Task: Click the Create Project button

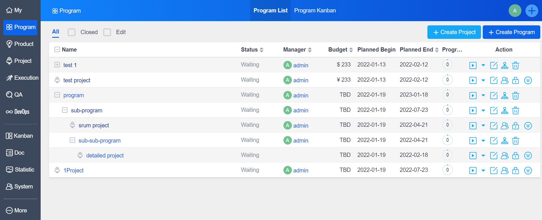Action: pyautogui.click(x=454, y=32)
